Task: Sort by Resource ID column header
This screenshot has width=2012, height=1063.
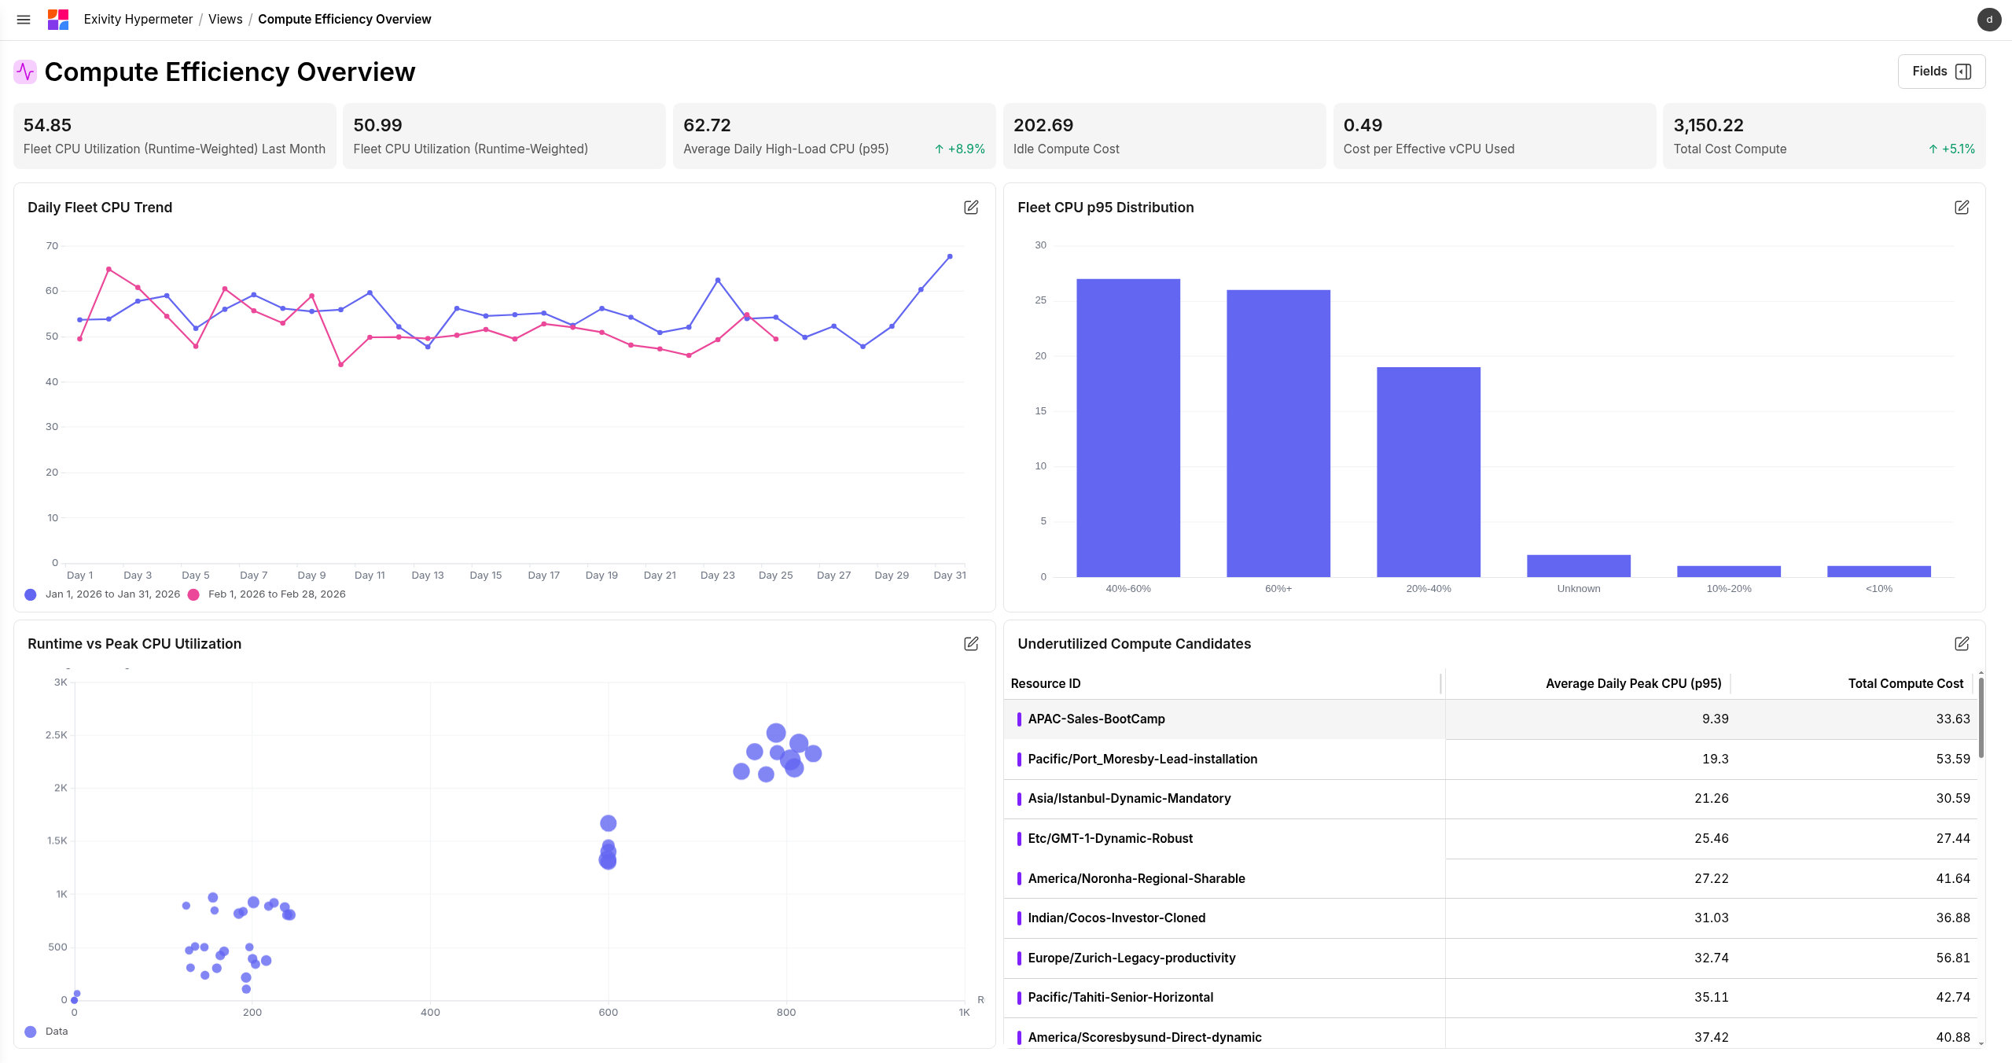Action: coord(1046,684)
